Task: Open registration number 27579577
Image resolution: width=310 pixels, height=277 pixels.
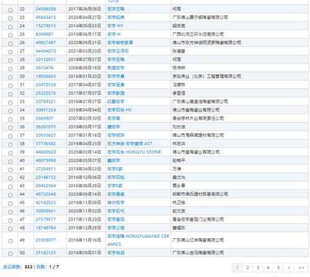Action: click(46, 219)
